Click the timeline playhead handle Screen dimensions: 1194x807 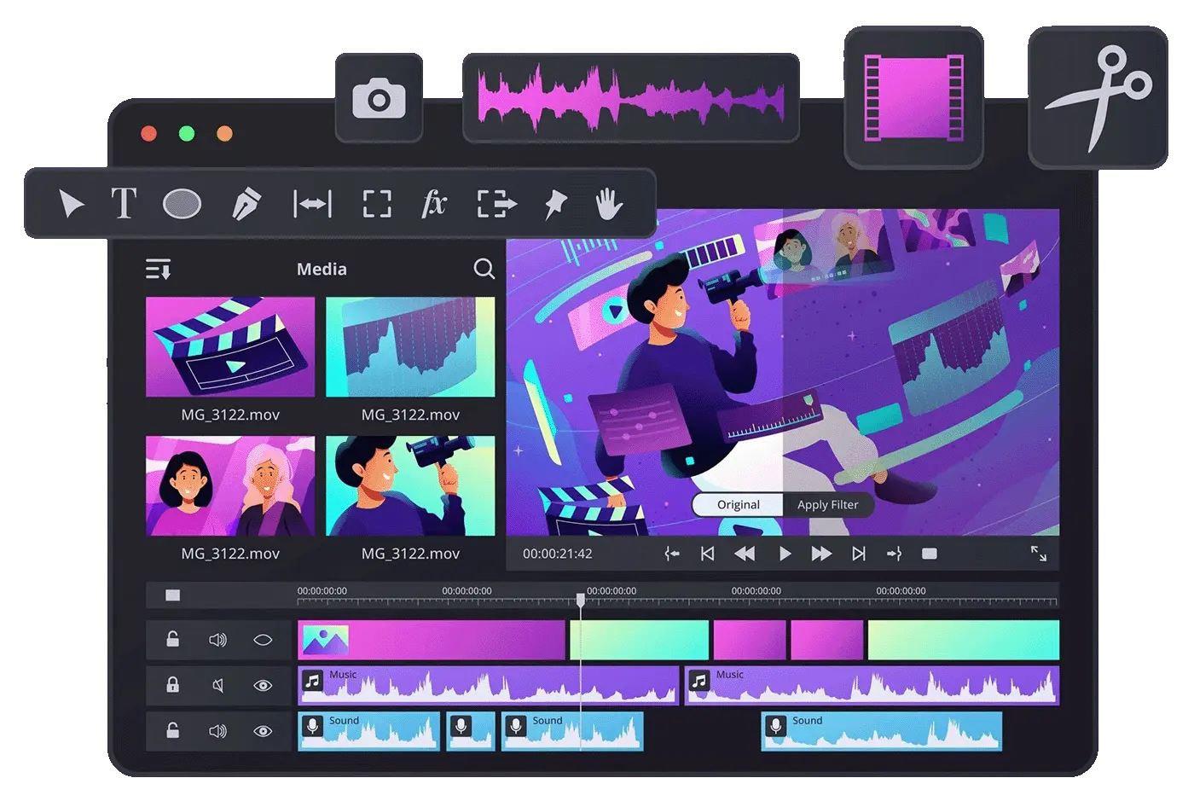(x=581, y=600)
